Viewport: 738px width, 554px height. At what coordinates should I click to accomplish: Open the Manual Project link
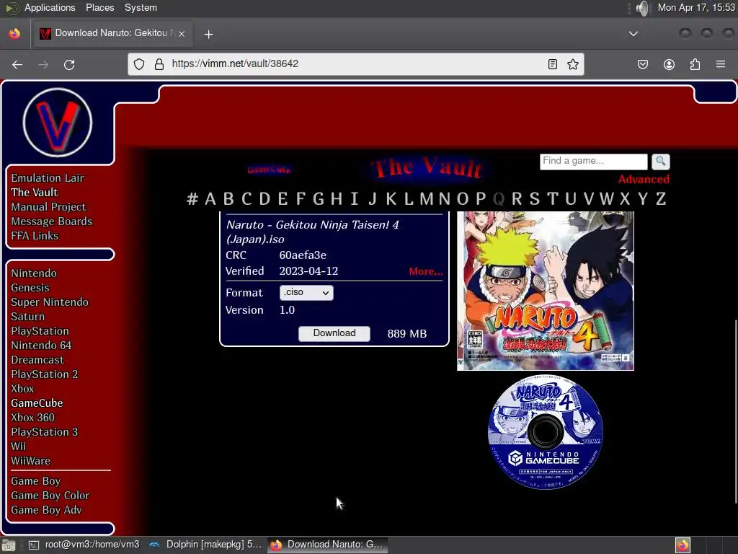[48, 207]
